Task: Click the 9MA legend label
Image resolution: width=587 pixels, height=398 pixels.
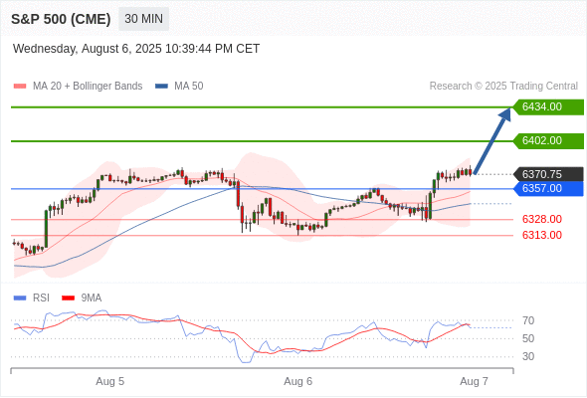Action: [x=92, y=298]
